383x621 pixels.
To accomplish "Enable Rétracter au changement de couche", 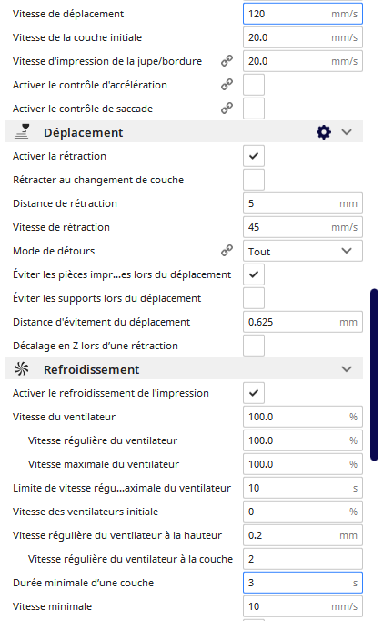I will [254, 180].
